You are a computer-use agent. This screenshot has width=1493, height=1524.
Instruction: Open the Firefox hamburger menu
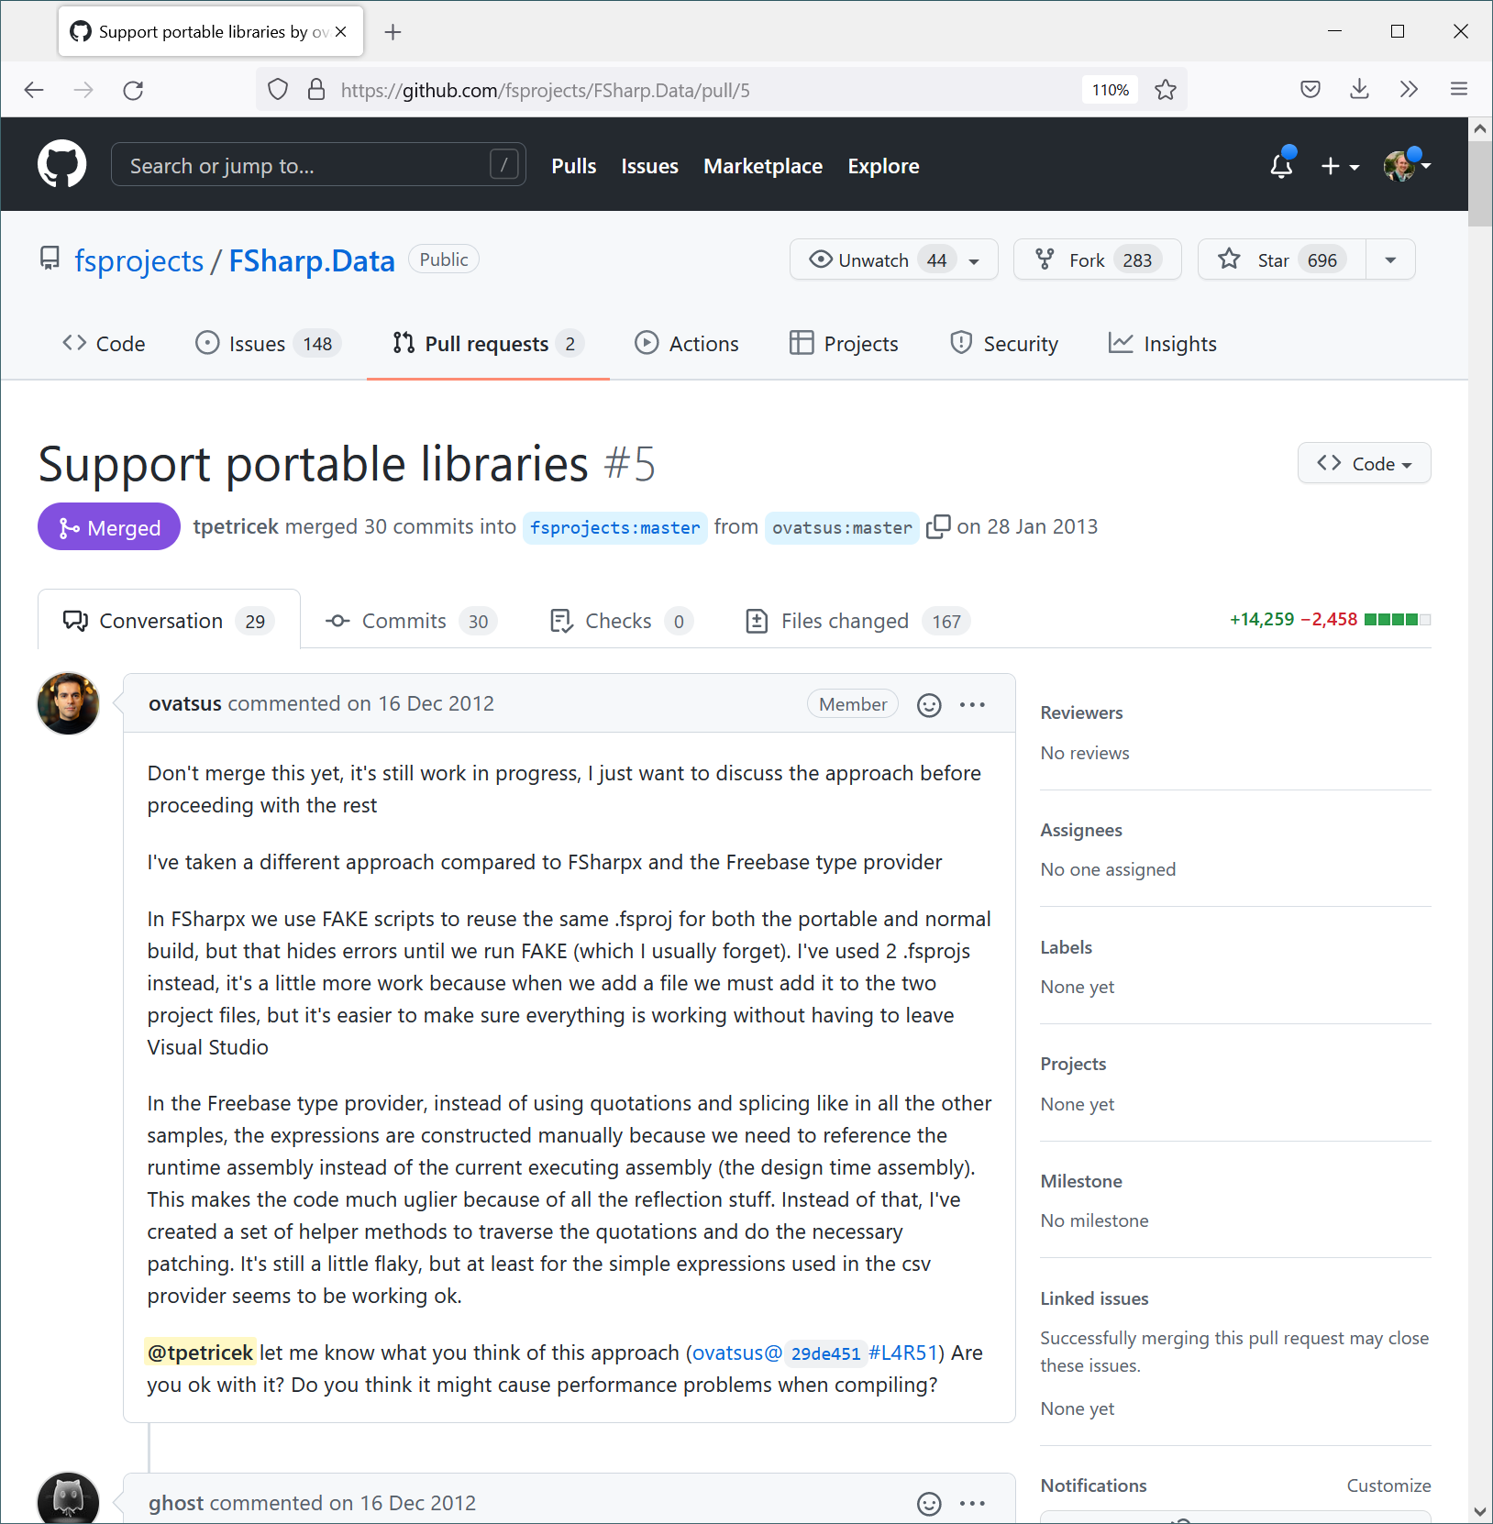pyautogui.click(x=1459, y=89)
